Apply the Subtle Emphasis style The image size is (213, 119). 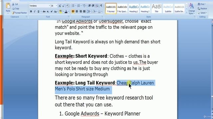[179, 9]
